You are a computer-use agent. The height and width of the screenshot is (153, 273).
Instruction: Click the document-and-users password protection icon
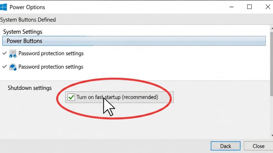tap(13, 53)
